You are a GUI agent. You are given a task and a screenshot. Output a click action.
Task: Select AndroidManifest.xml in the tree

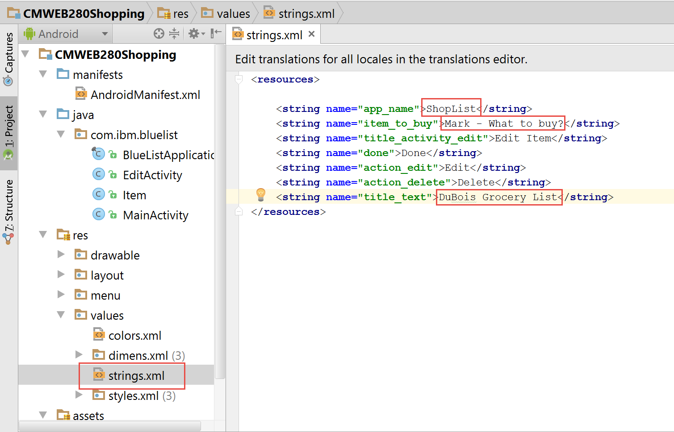[145, 95]
